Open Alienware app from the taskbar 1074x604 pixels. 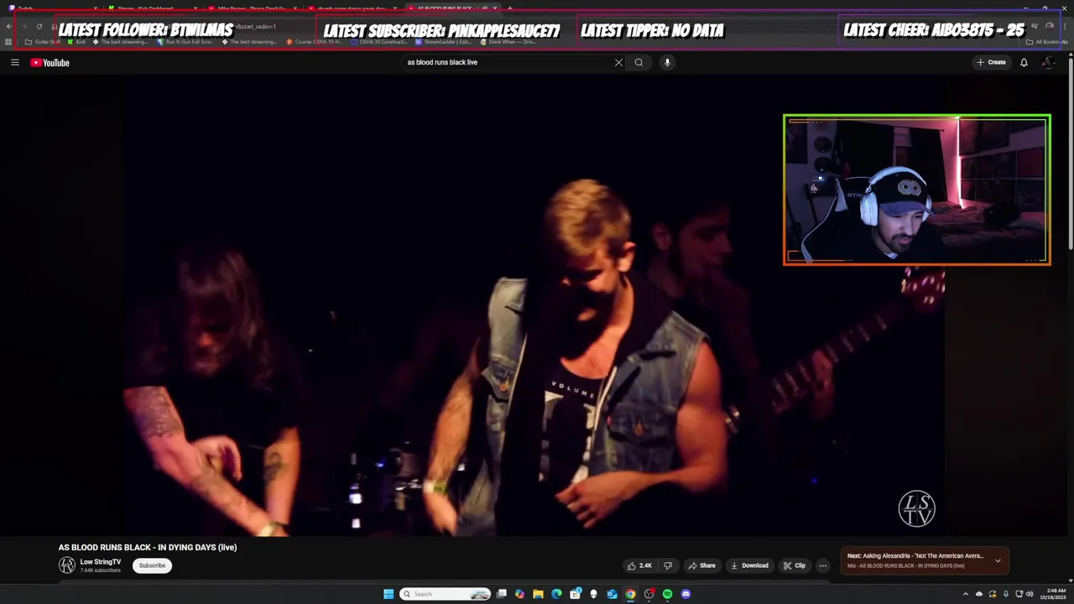coord(593,594)
